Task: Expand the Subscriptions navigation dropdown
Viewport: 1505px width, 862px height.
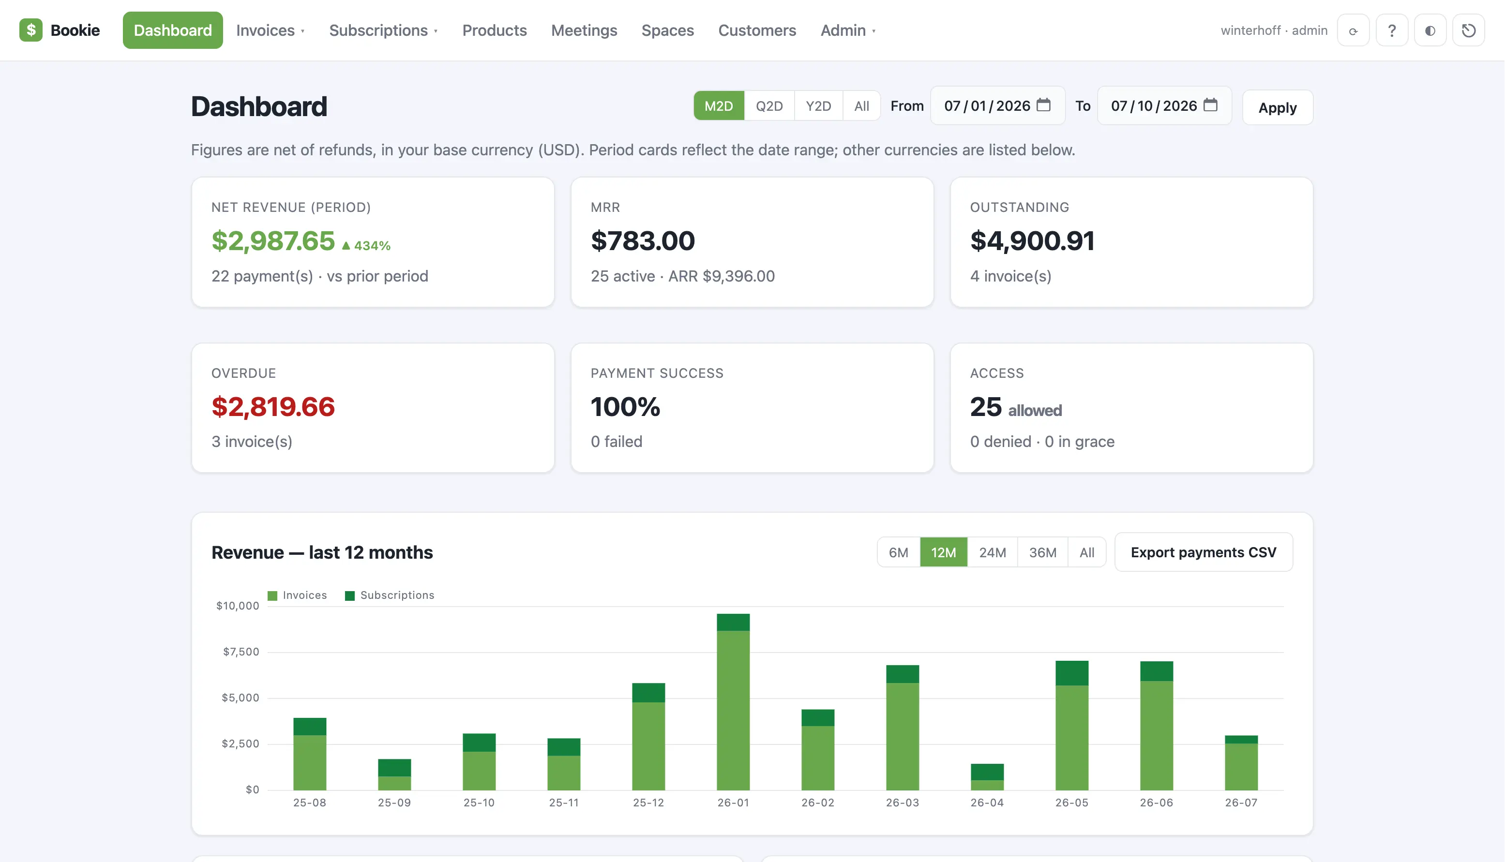Action: (383, 30)
